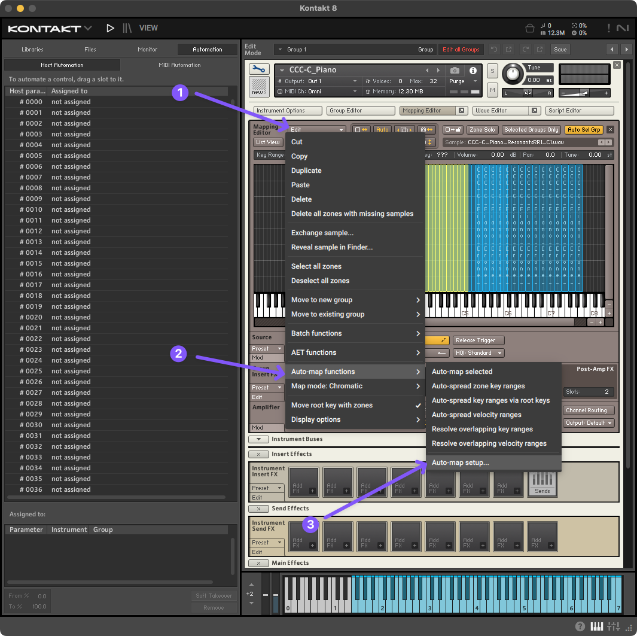
Task: Choose Auto-map setup... from submenu
Action: [x=460, y=462]
